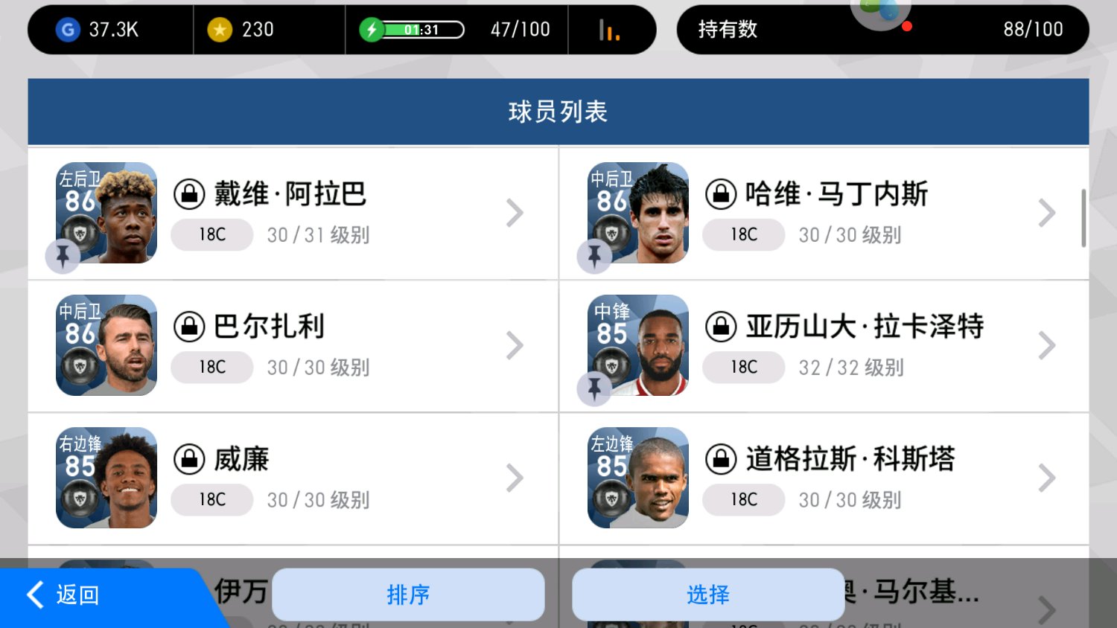Viewport: 1117px width, 628px height.
Task: Open 巴尔扎利 player portrait thumbnail
Action: click(x=106, y=345)
